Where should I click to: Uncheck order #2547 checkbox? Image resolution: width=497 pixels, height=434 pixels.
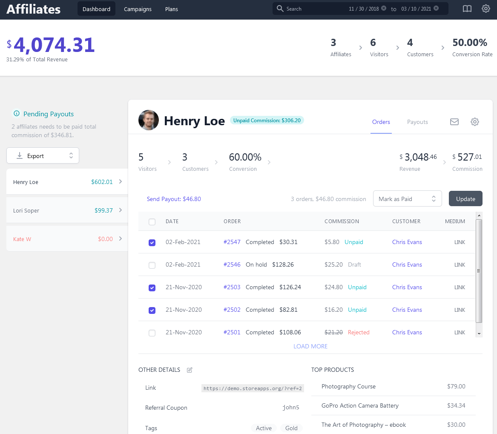tap(152, 242)
